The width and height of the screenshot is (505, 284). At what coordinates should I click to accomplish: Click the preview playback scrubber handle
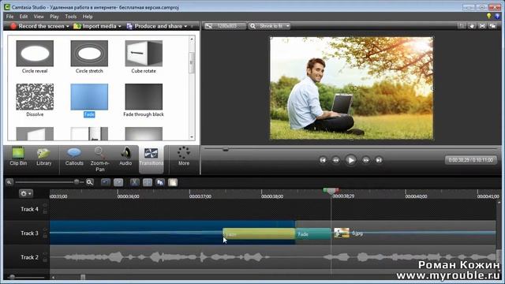[x=226, y=149]
